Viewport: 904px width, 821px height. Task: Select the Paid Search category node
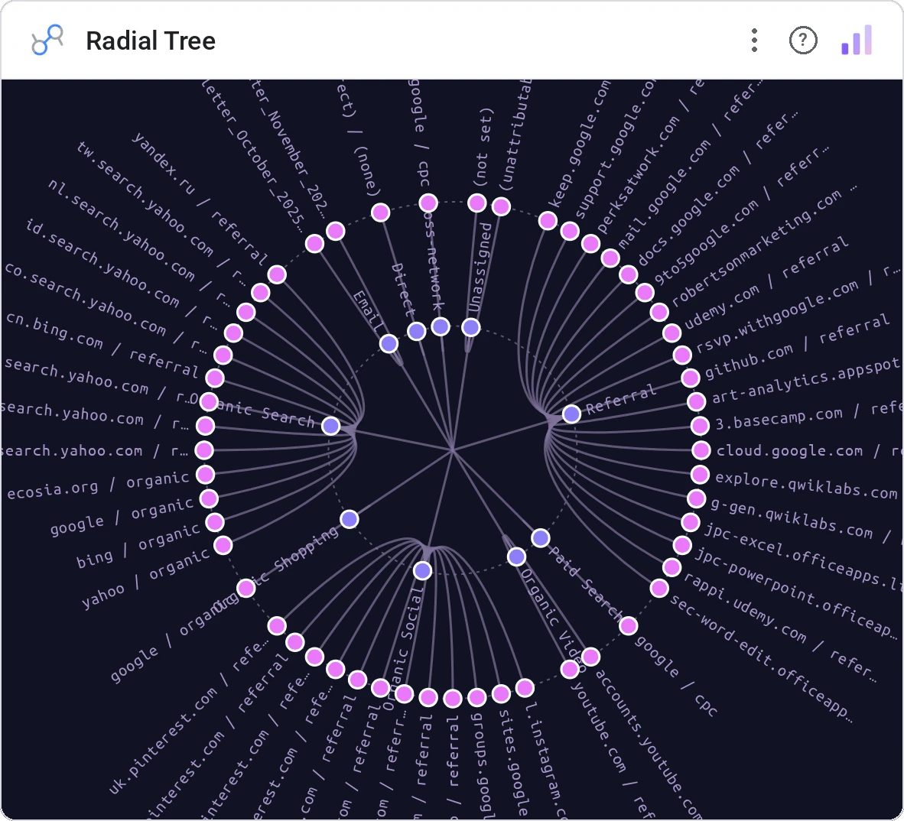click(540, 538)
